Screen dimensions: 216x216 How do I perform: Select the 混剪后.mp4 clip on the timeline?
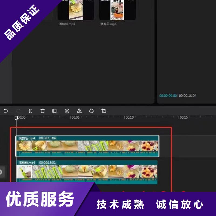(87, 146)
